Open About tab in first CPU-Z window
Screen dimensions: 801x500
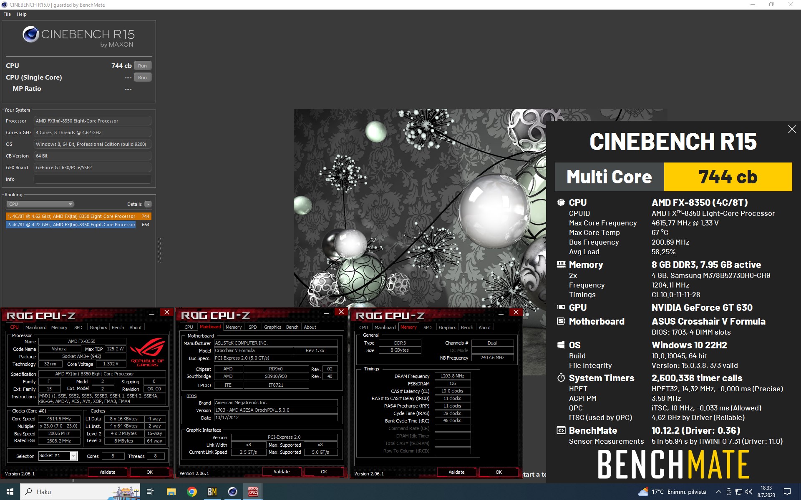136,327
